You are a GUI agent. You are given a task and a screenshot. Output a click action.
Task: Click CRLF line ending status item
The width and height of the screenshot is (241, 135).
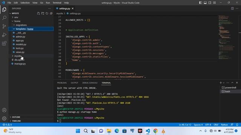tap(216, 124)
